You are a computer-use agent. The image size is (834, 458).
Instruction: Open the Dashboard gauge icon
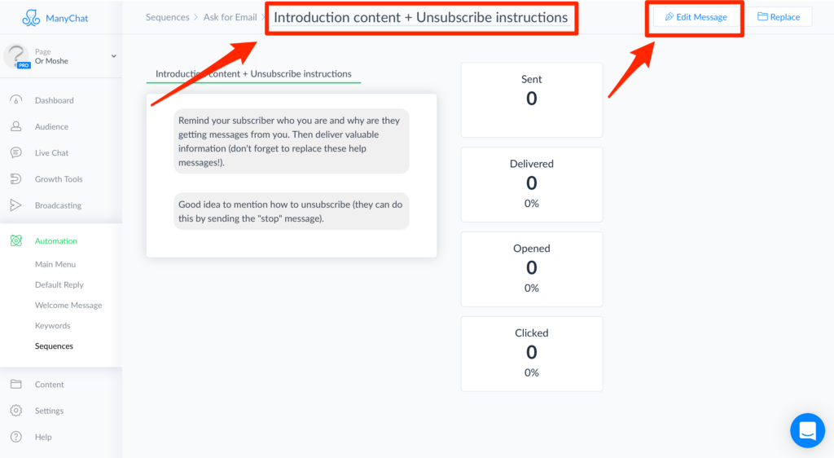pos(16,100)
